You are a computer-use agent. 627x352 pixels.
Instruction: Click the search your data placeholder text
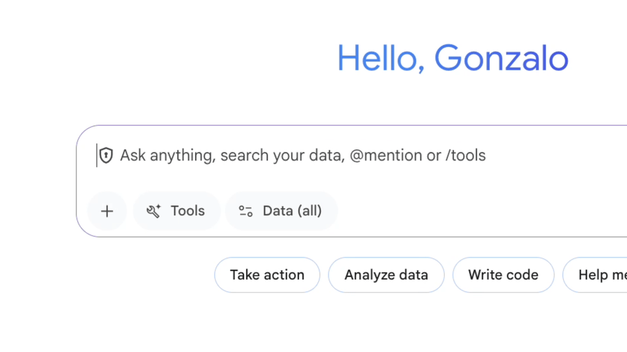point(282,156)
